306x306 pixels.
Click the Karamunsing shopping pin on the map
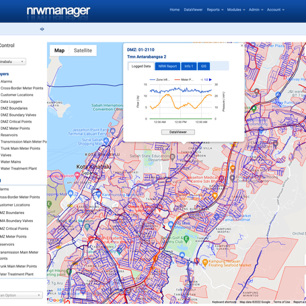[98, 194]
